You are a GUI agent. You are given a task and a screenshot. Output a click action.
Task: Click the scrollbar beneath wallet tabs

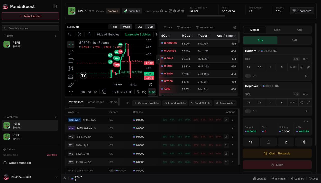pos(82,107)
